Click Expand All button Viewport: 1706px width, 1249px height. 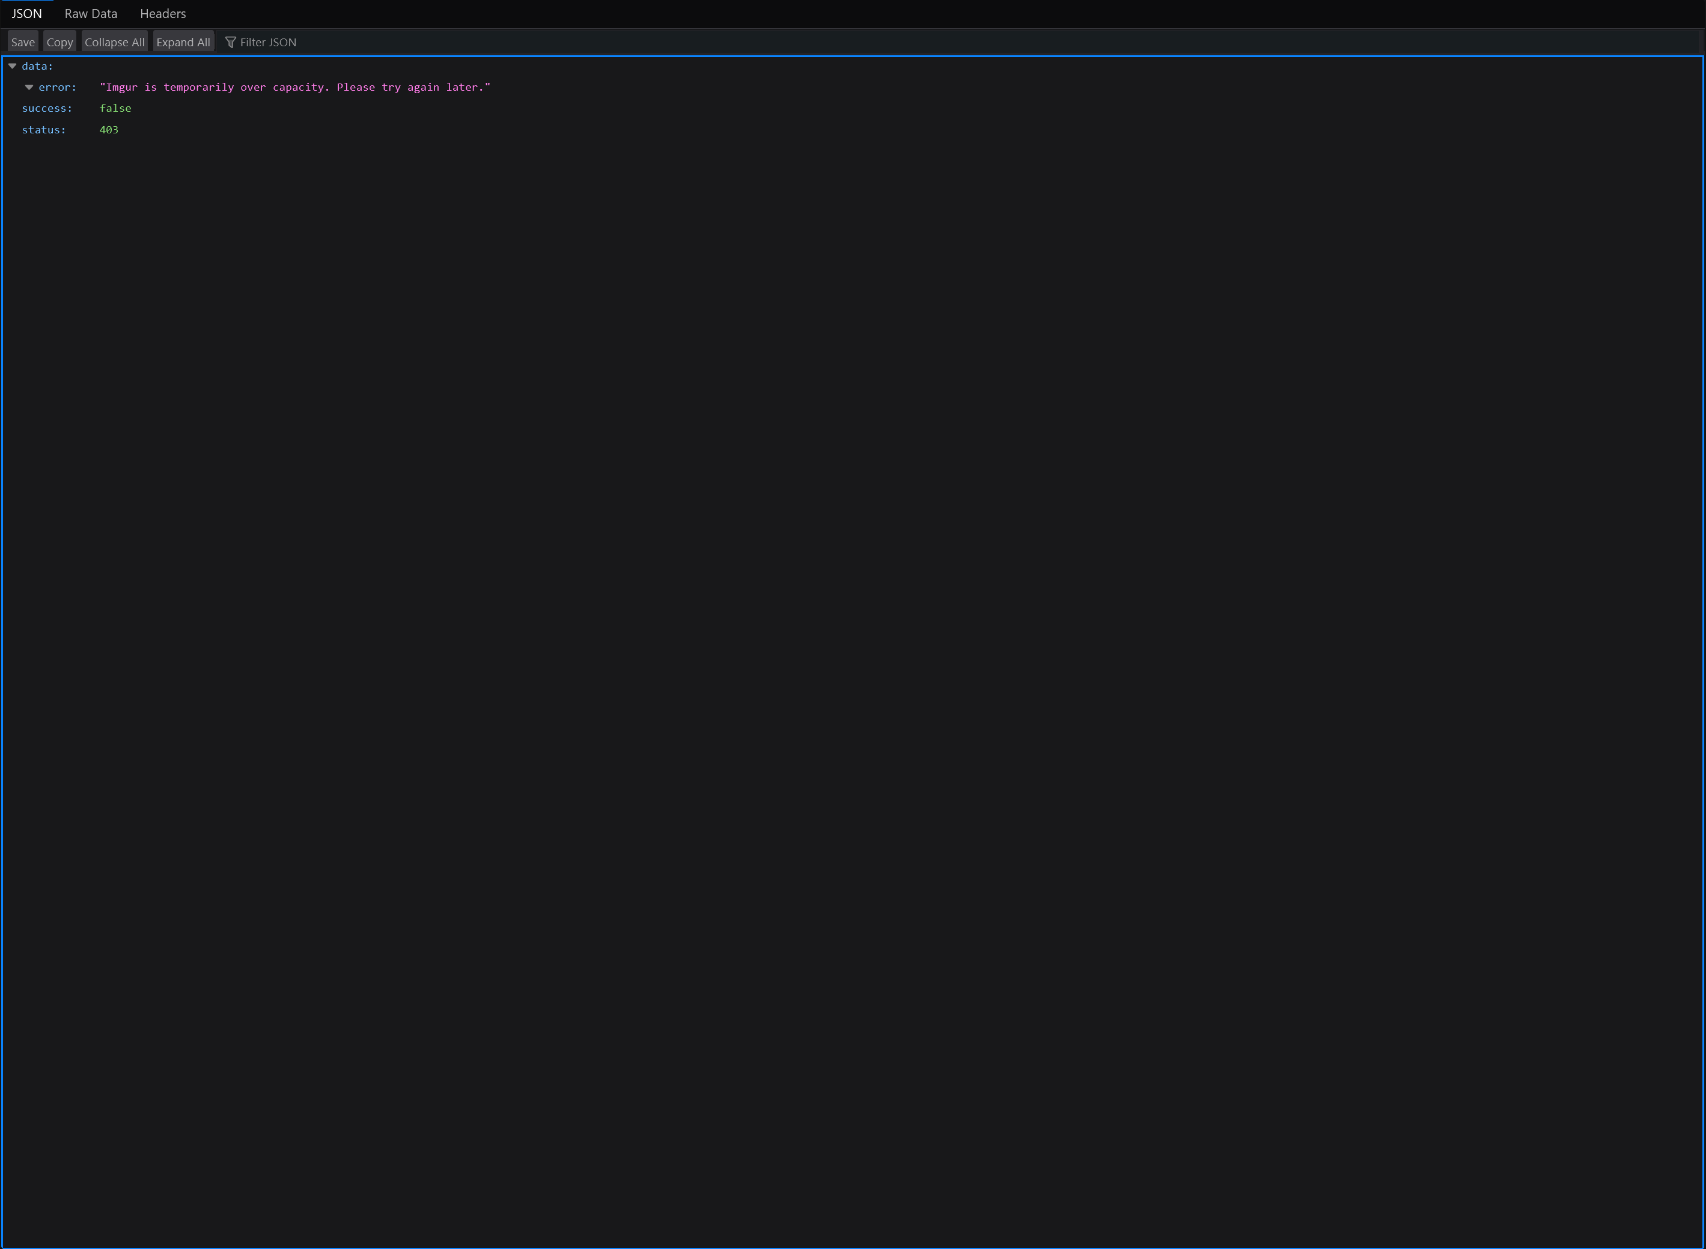click(183, 42)
